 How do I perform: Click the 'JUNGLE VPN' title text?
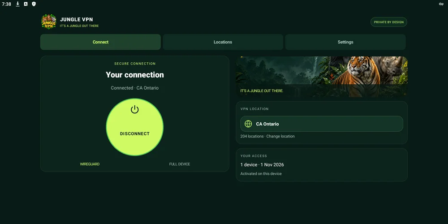tap(76, 19)
